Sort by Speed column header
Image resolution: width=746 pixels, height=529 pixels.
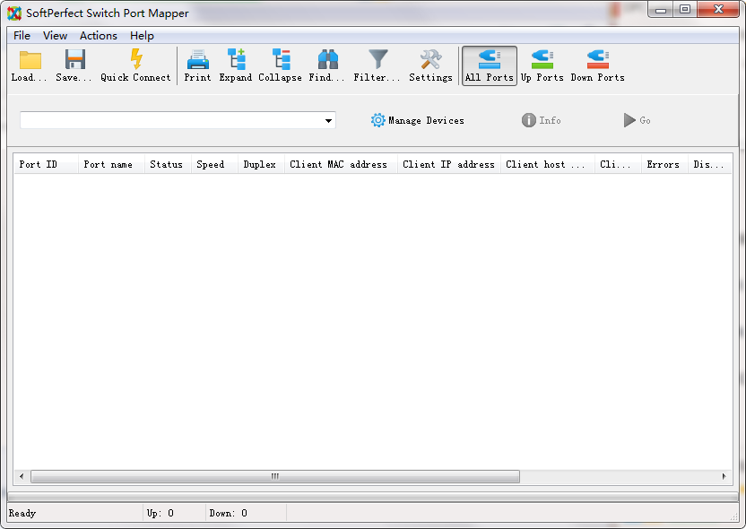(214, 165)
